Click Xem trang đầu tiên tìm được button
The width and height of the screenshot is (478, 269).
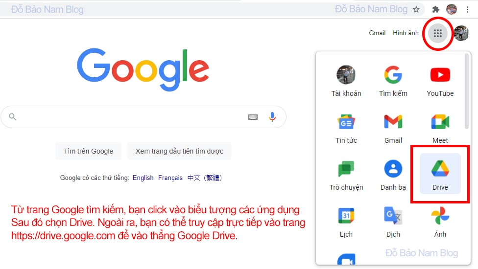point(179,151)
